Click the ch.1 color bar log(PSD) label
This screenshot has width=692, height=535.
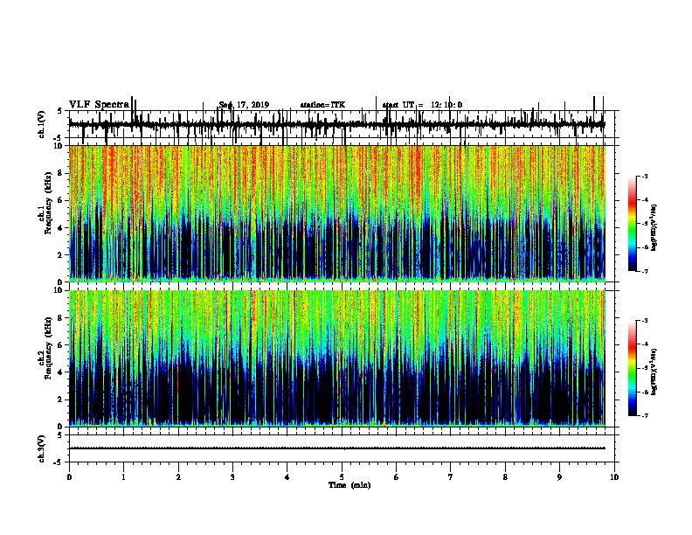(x=654, y=228)
